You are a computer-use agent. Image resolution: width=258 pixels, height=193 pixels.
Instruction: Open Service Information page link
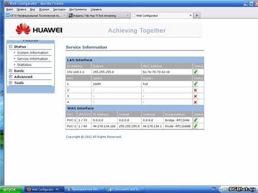tap(33, 59)
